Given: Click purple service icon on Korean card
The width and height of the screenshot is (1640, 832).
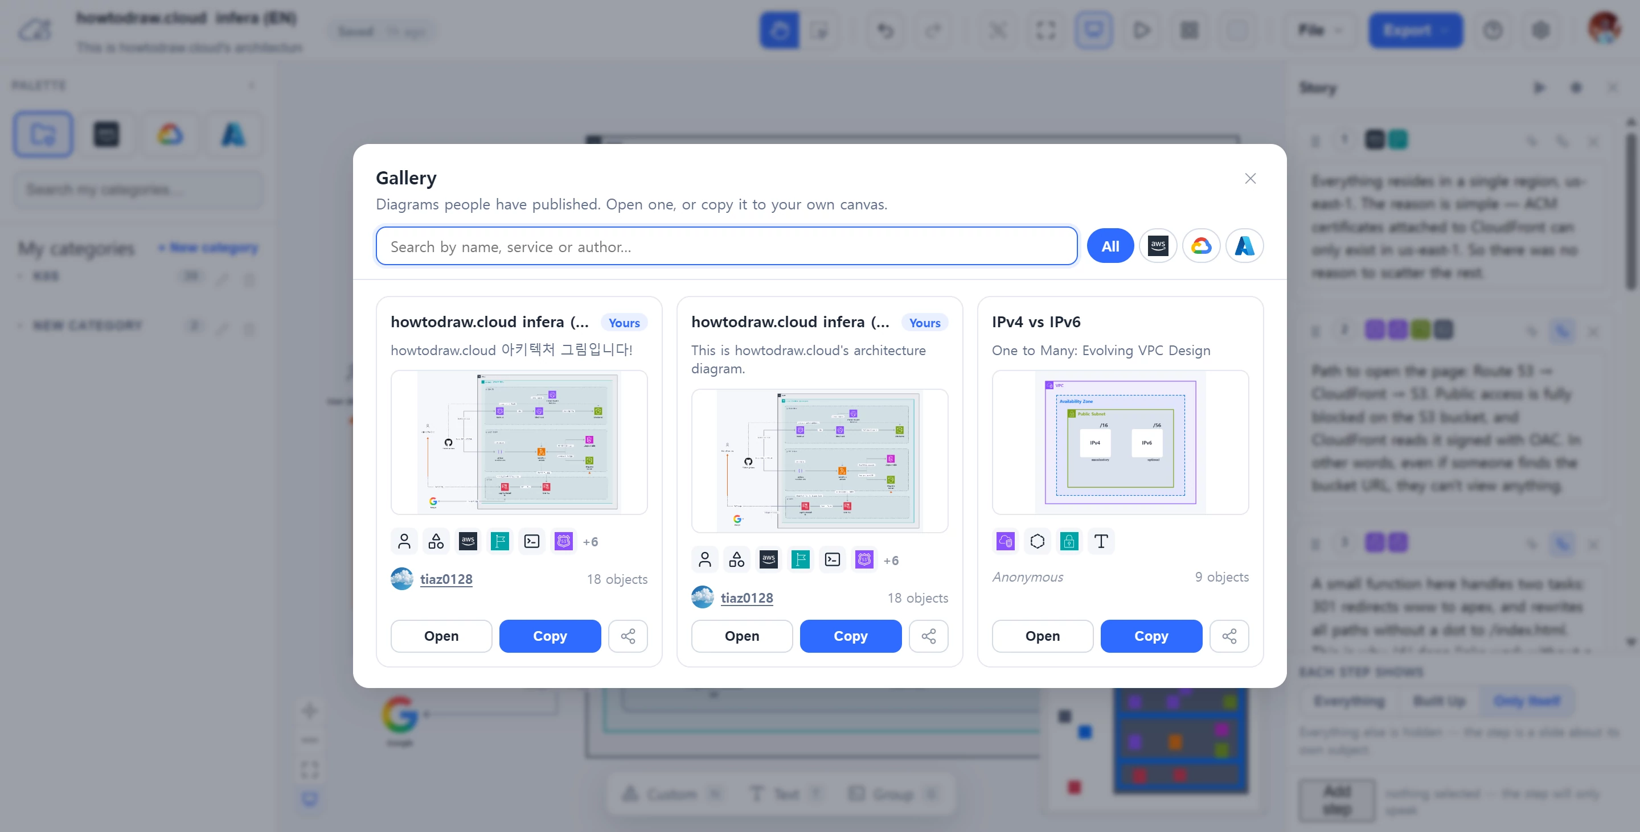Looking at the screenshot, I should point(563,541).
